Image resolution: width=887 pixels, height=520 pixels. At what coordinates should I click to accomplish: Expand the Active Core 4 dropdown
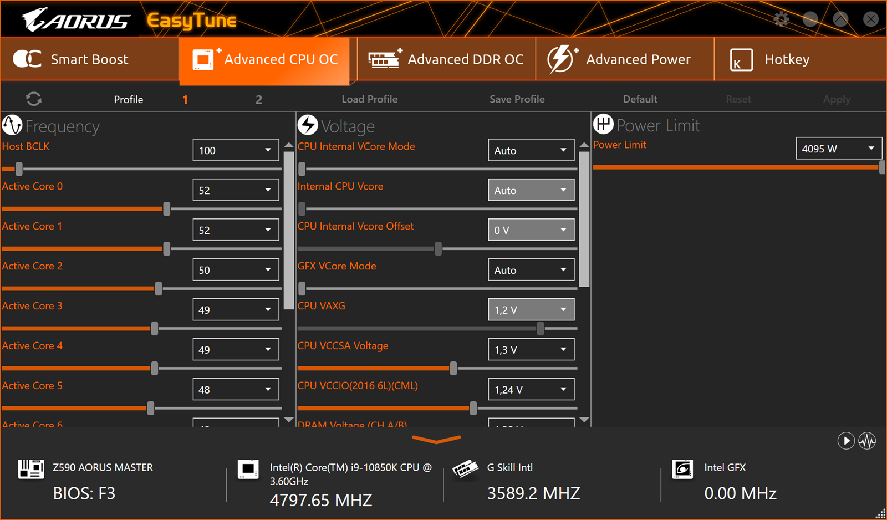coord(236,350)
